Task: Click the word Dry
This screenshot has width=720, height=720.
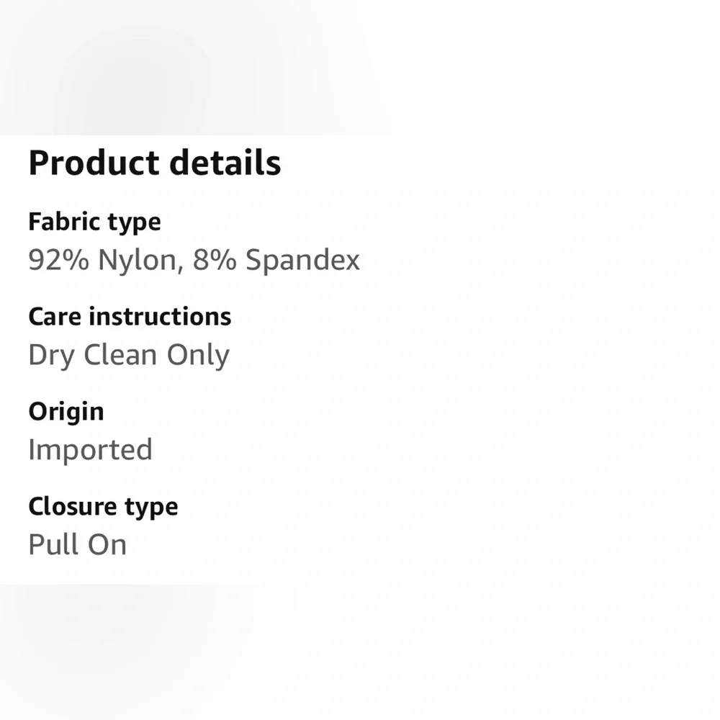Action: [51, 355]
